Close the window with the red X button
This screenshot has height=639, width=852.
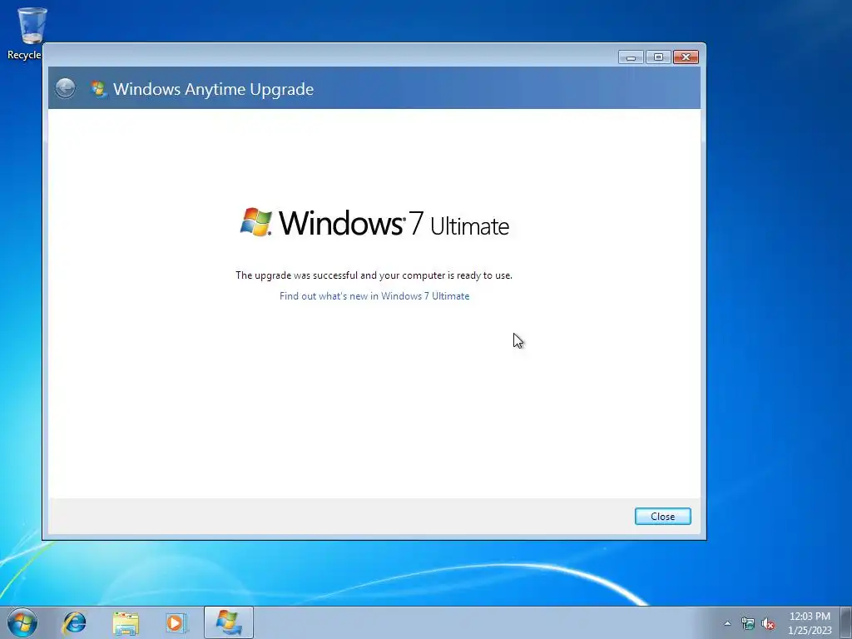[686, 57]
